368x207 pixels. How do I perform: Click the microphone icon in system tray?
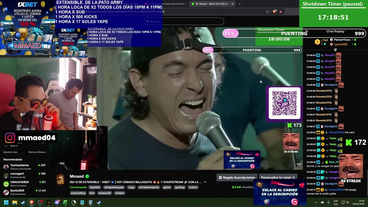pos(328,202)
